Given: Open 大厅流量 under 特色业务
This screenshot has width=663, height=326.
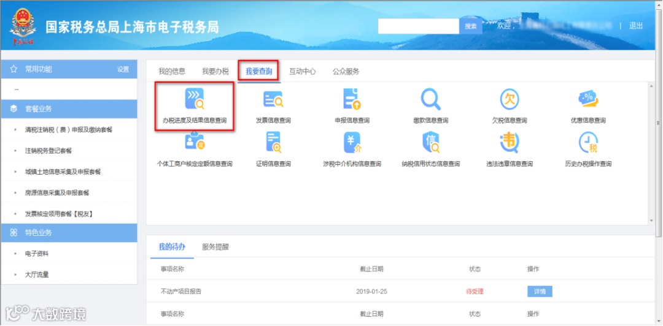Looking at the screenshot, I should (37, 275).
